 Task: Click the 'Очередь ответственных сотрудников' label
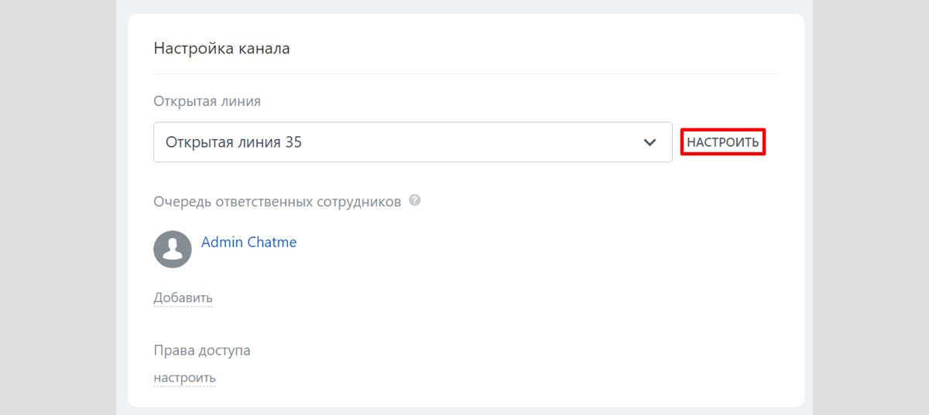pyautogui.click(x=277, y=202)
